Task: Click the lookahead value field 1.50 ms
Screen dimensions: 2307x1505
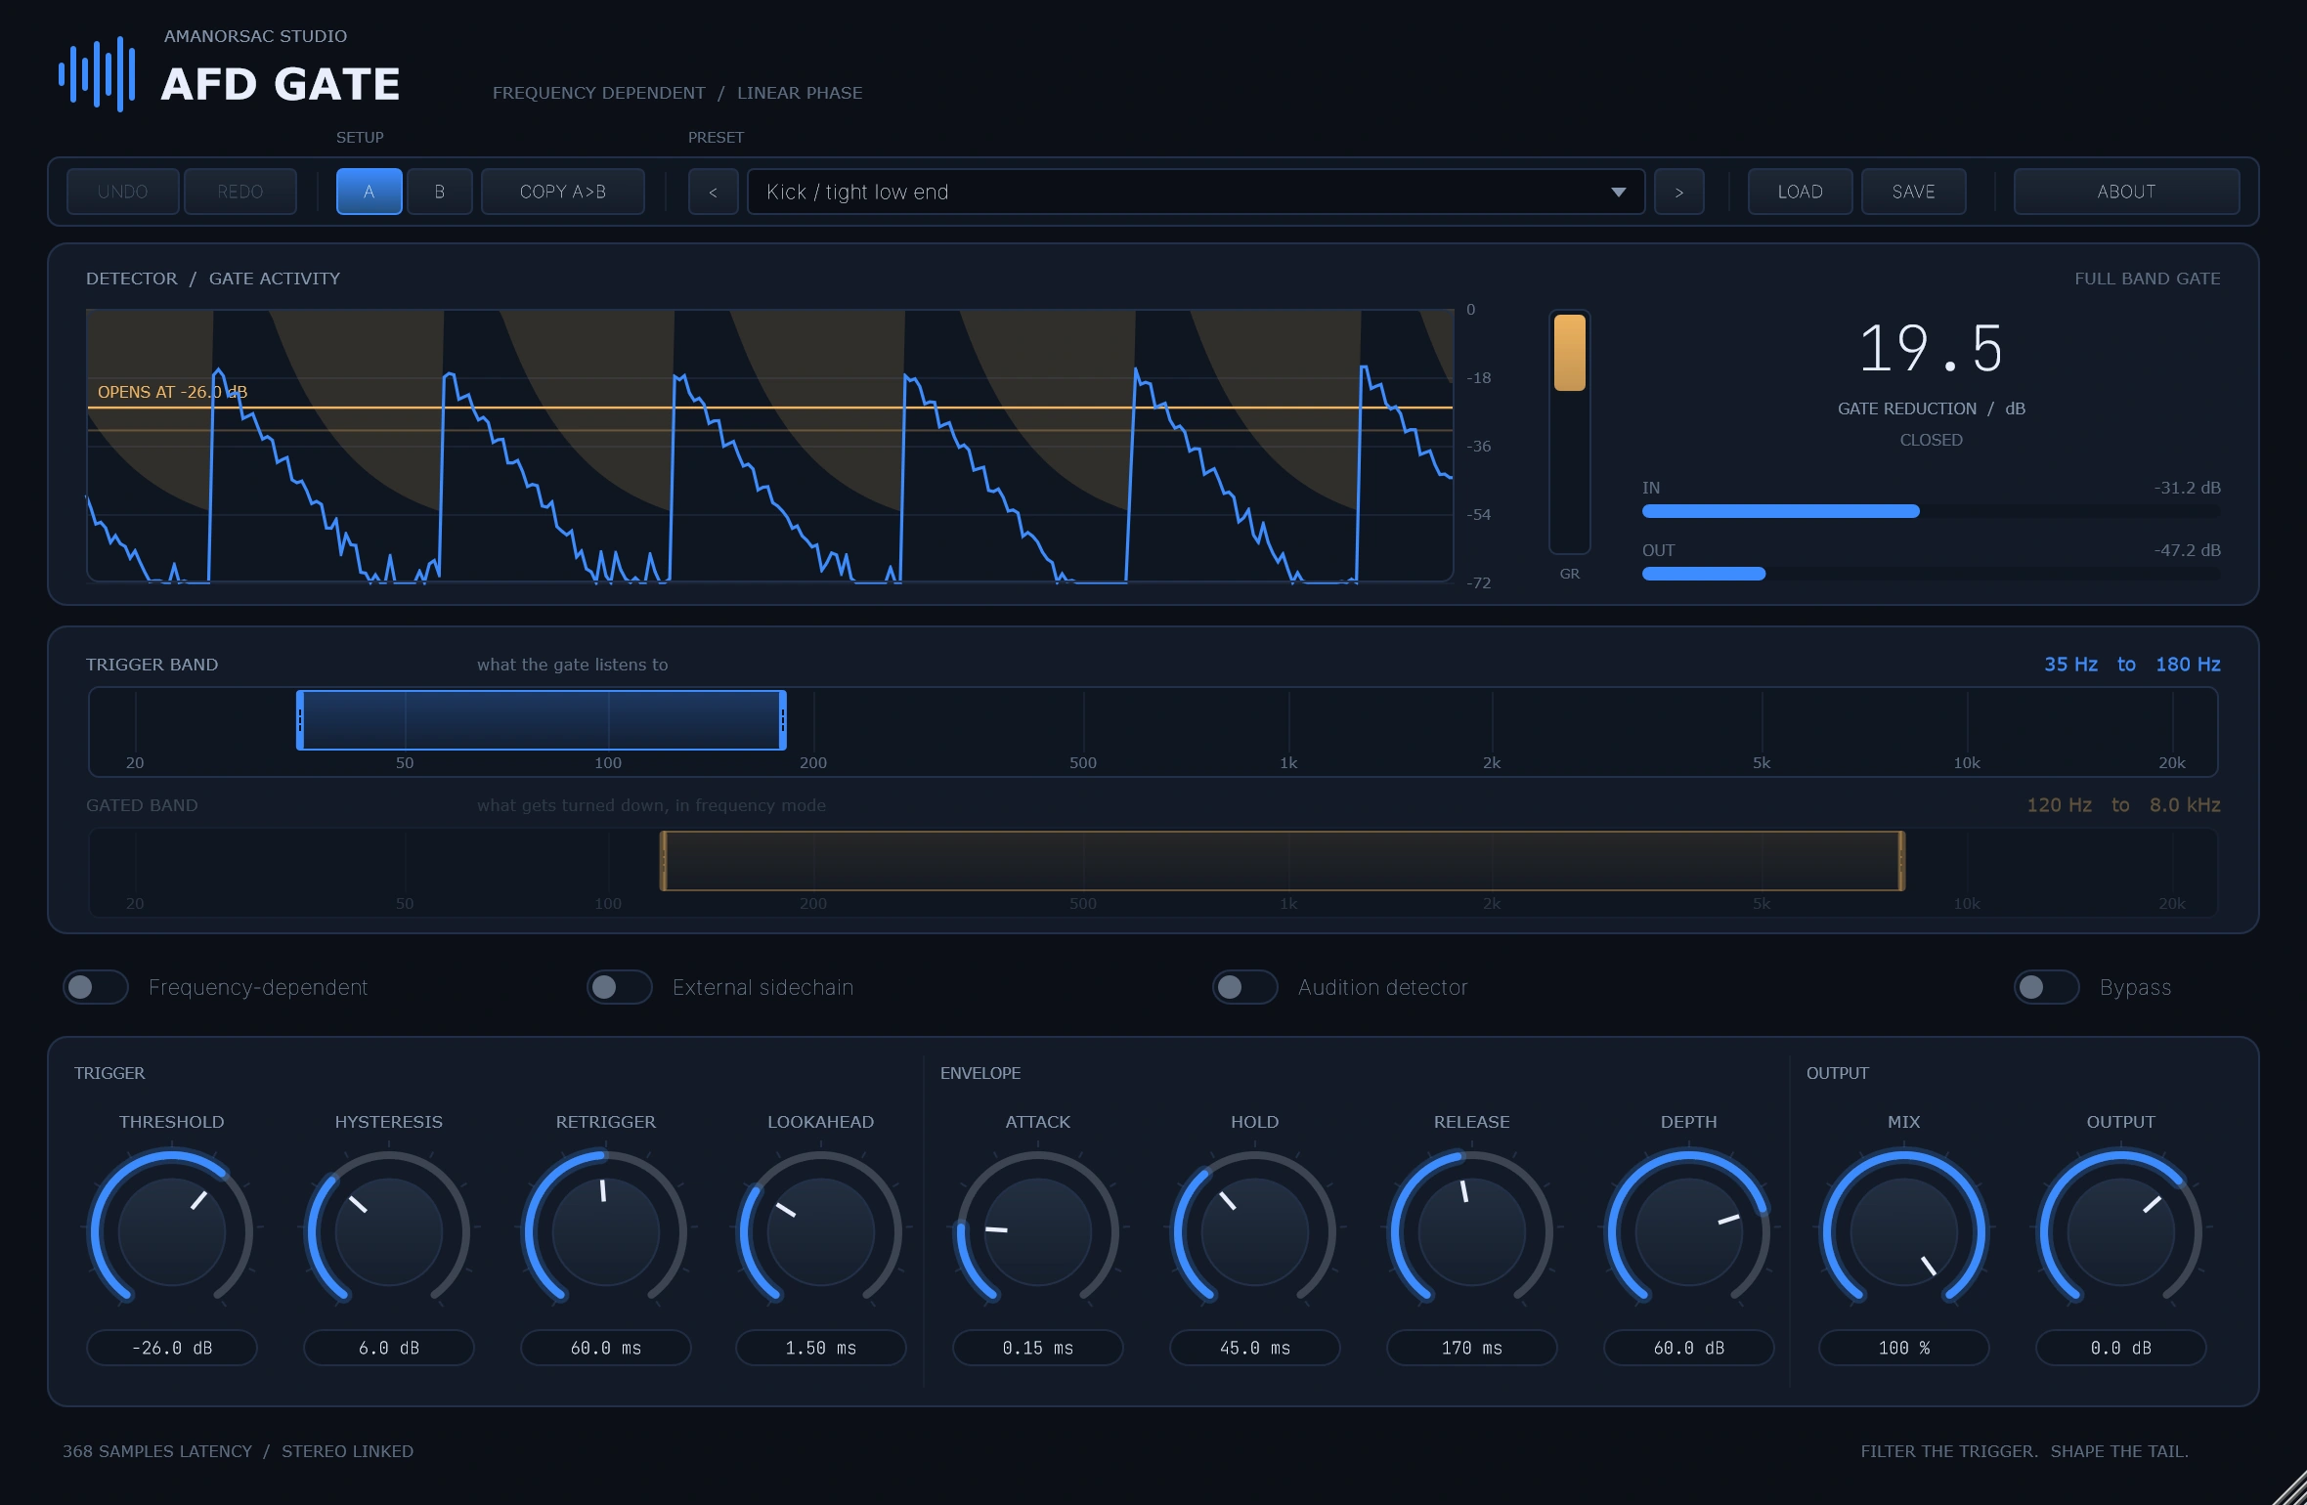Action: pyautogui.click(x=821, y=1348)
